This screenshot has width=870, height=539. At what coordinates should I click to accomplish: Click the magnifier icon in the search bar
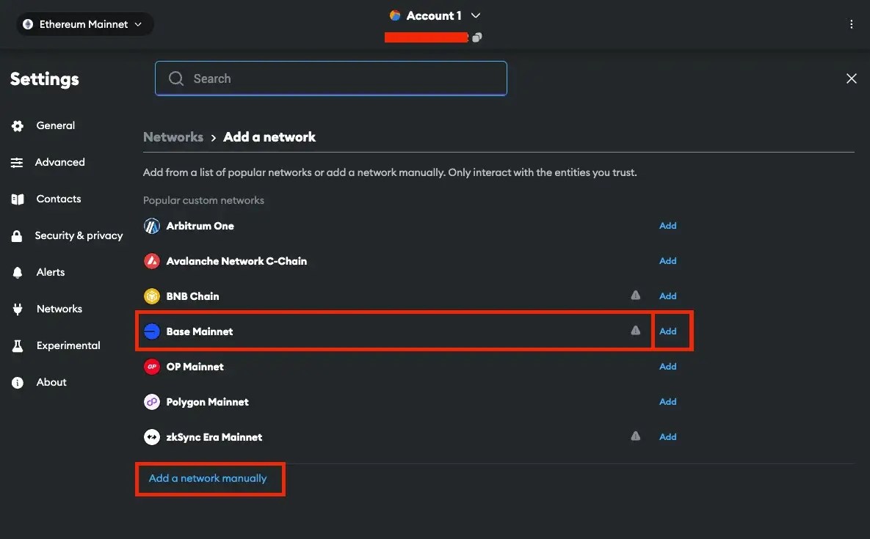point(176,78)
